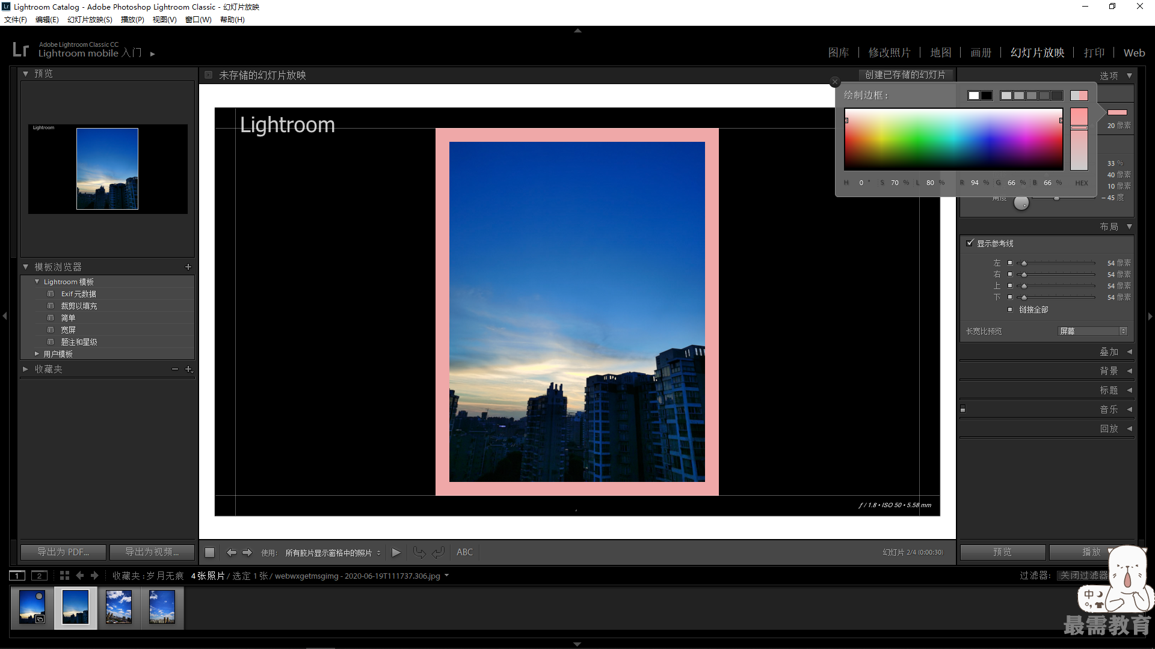This screenshot has height=649, width=1155.
Task: Toggle 链接全部 link-all checkbox
Action: (x=1010, y=309)
